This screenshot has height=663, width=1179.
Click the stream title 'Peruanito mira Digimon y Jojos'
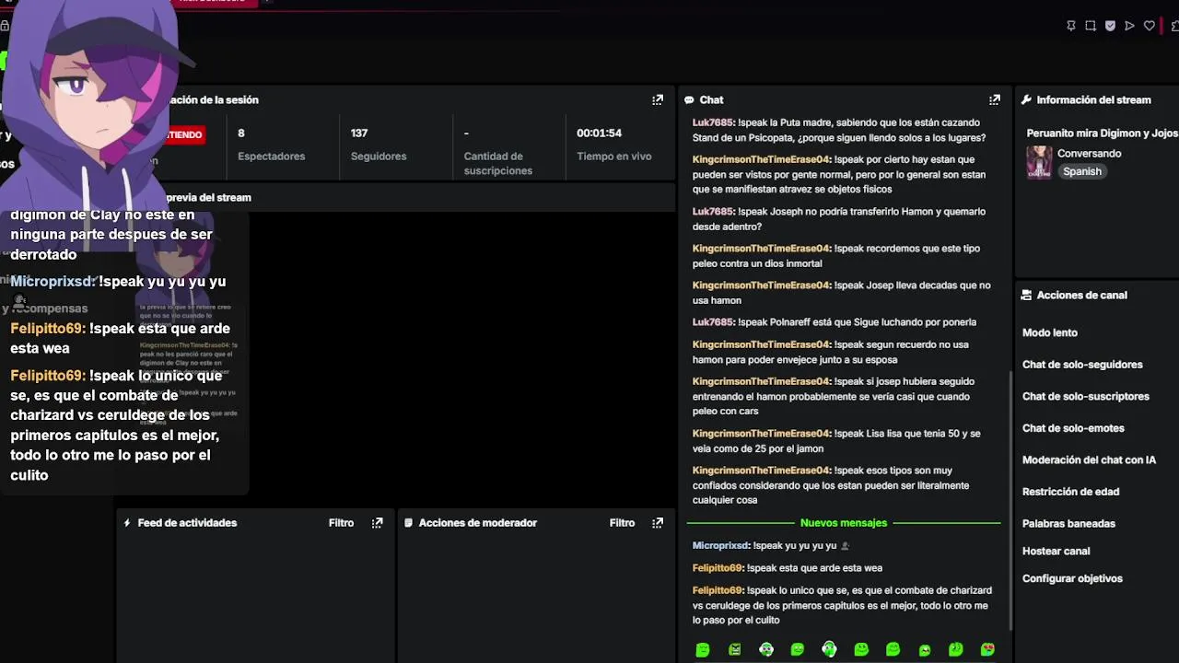click(1102, 134)
